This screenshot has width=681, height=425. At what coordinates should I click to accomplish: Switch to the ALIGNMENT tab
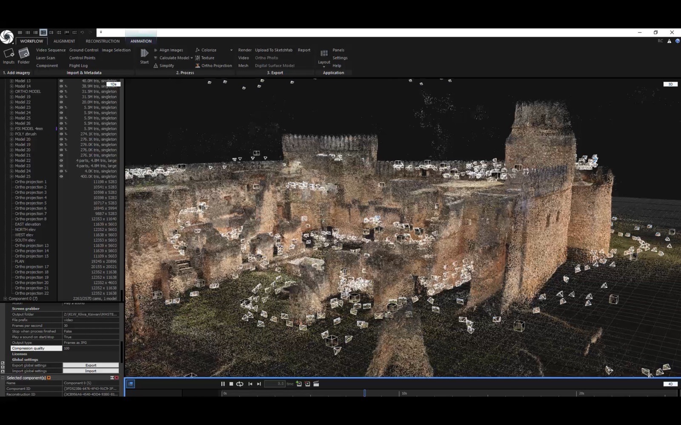(x=64, y=41)
